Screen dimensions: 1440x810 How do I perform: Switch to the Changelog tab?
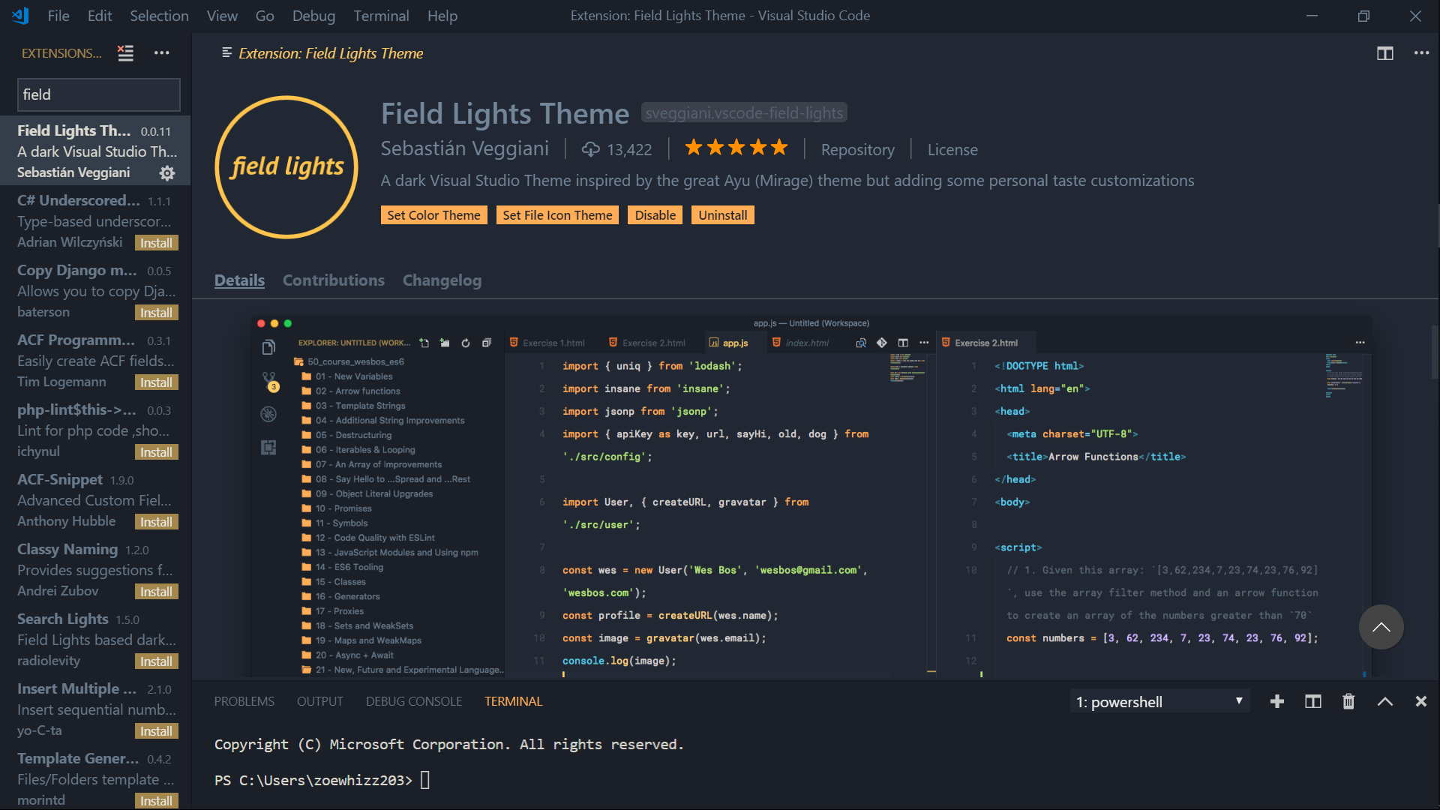coord(442,280)
